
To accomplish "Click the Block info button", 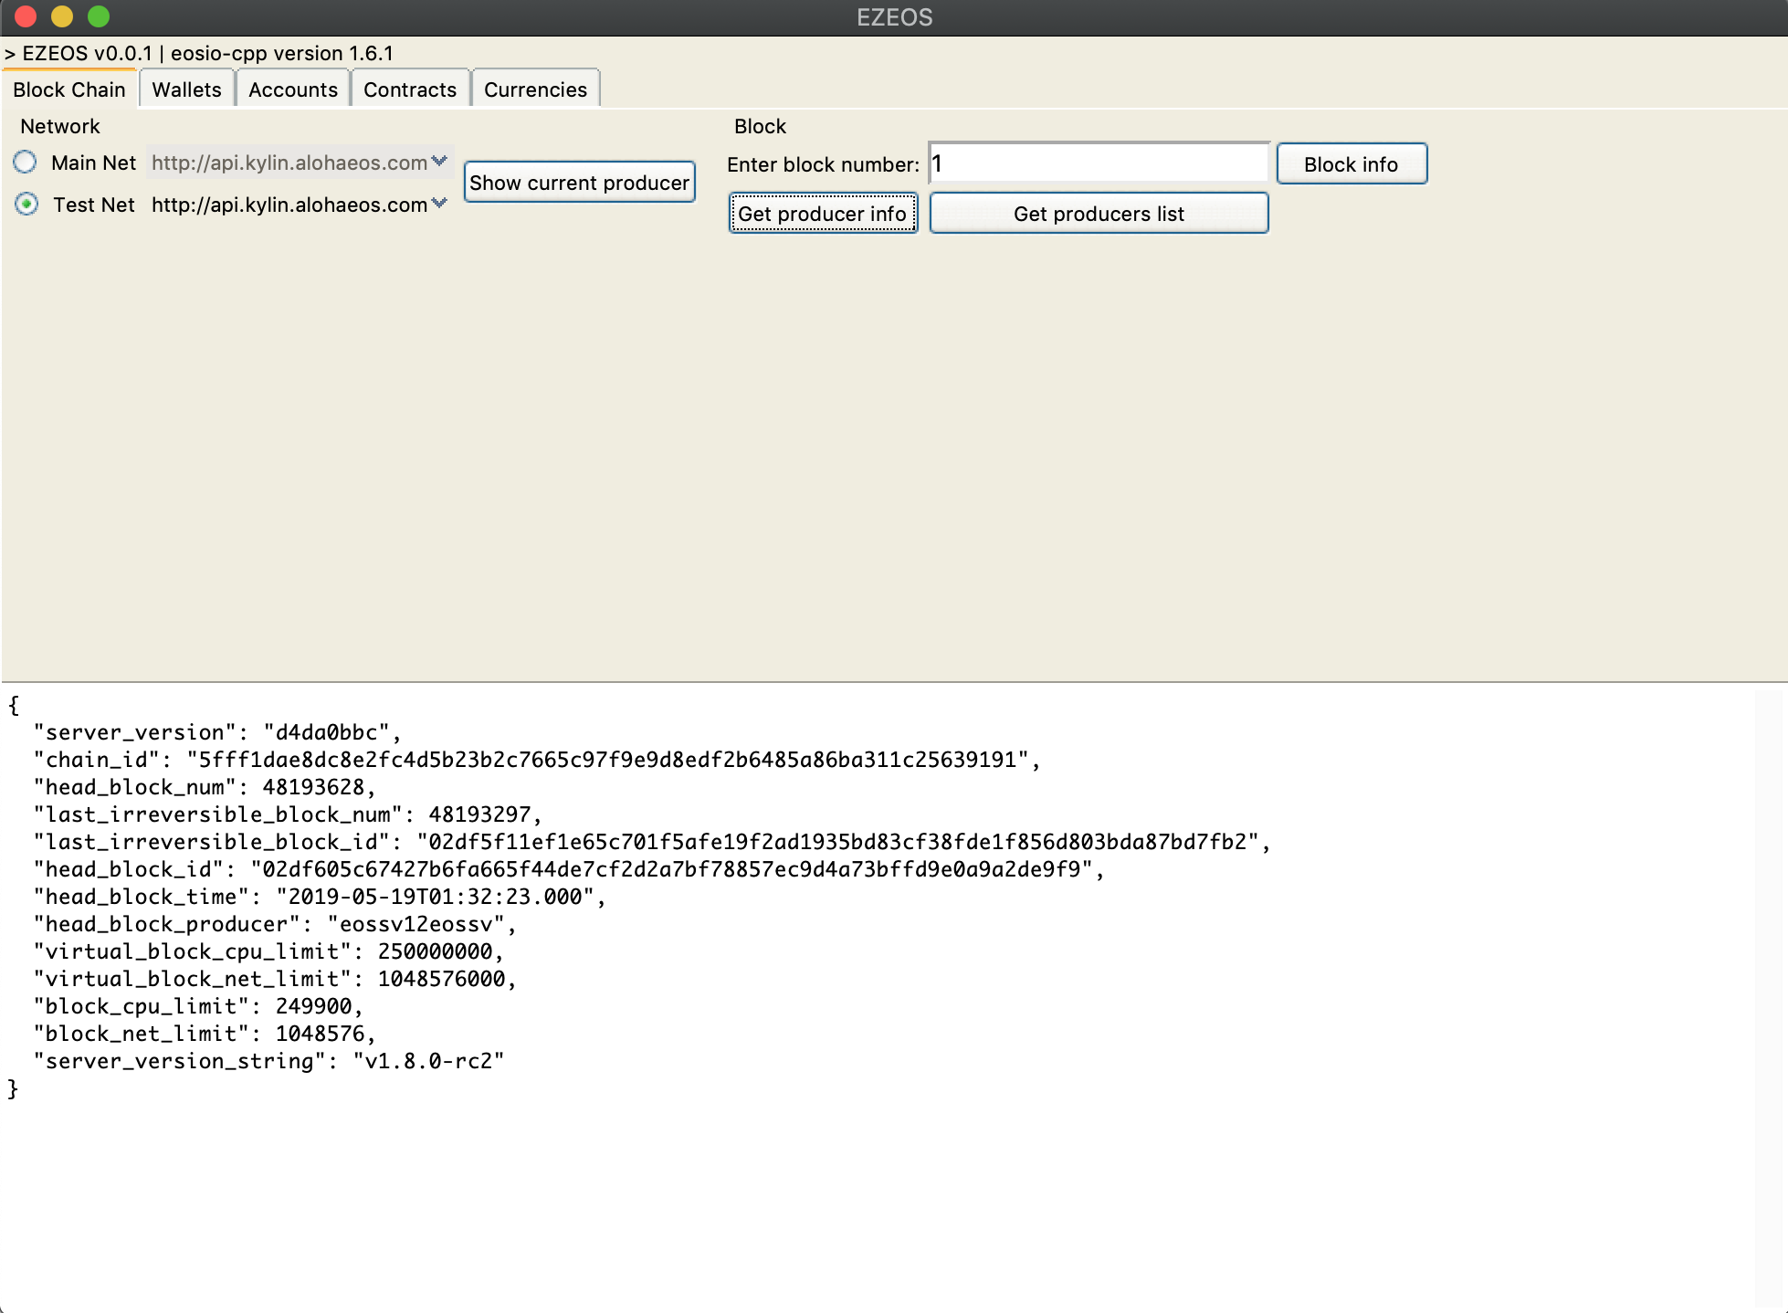I will [x=1351, y=164].
